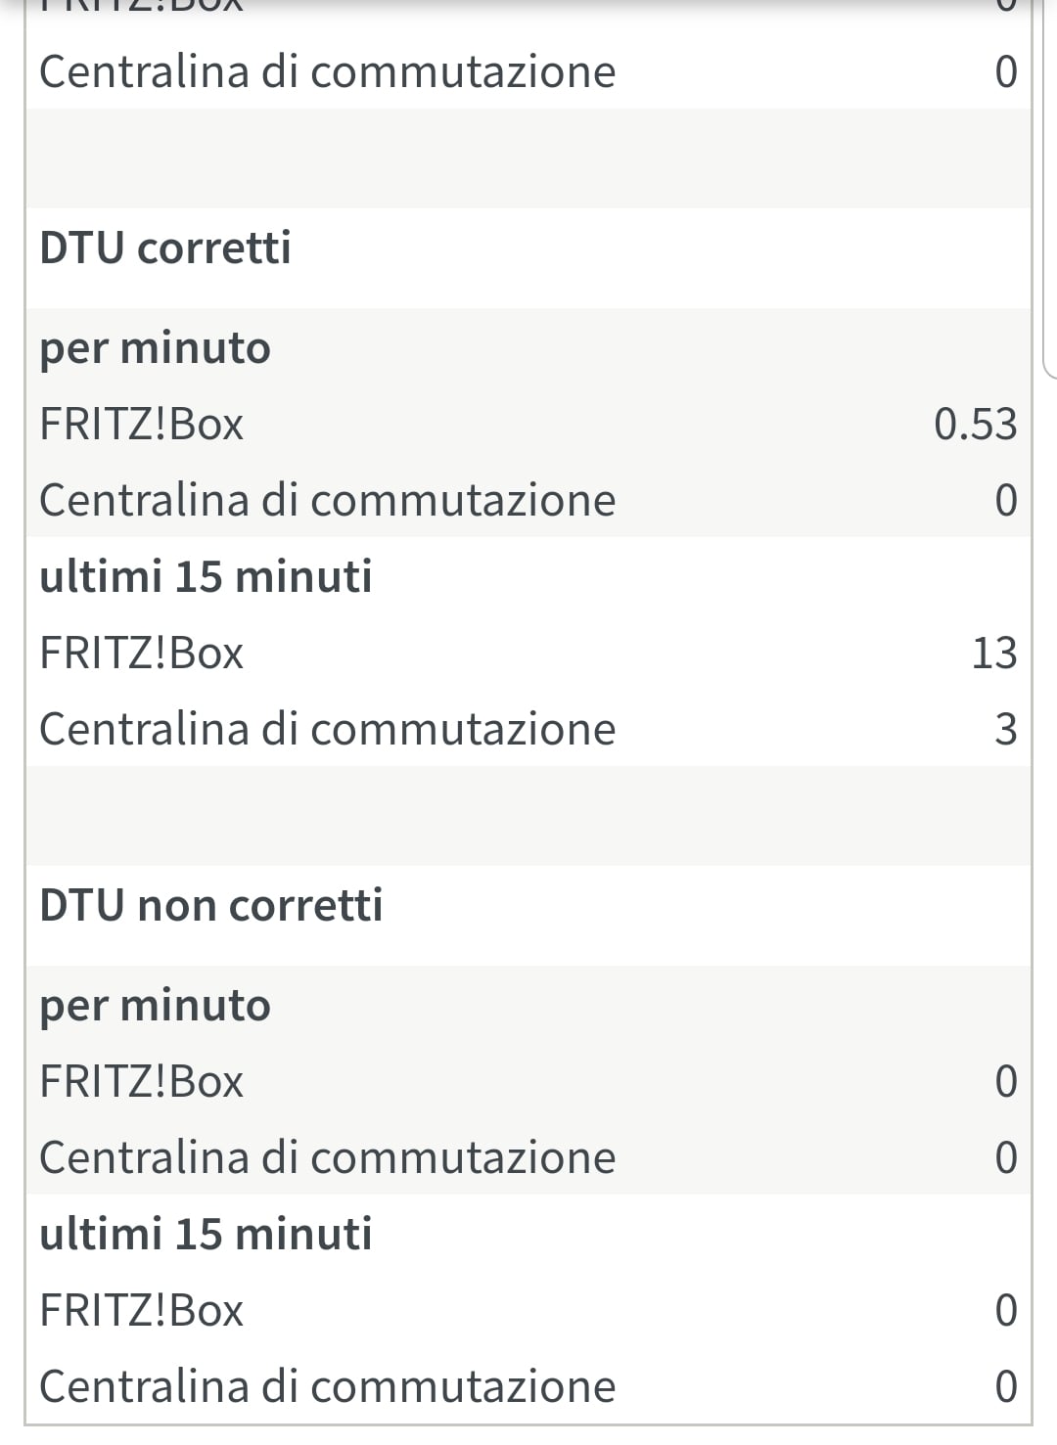Tap the topmost Centralina di commutazione label
The image size is (1057, 1445).
(x=327, y=72)
